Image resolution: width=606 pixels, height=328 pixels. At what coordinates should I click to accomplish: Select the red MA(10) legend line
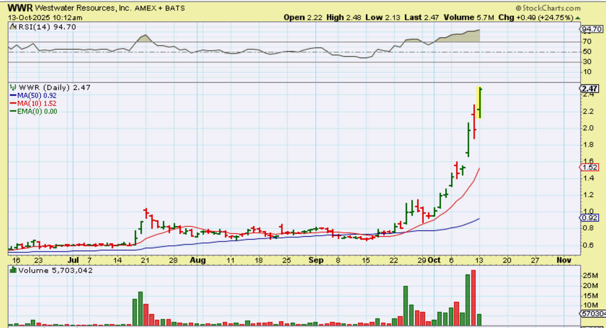tap(13, 104)
